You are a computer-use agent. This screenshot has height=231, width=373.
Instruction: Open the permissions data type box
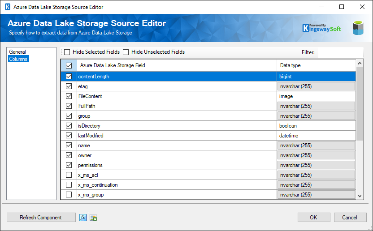tap(316, 165)
